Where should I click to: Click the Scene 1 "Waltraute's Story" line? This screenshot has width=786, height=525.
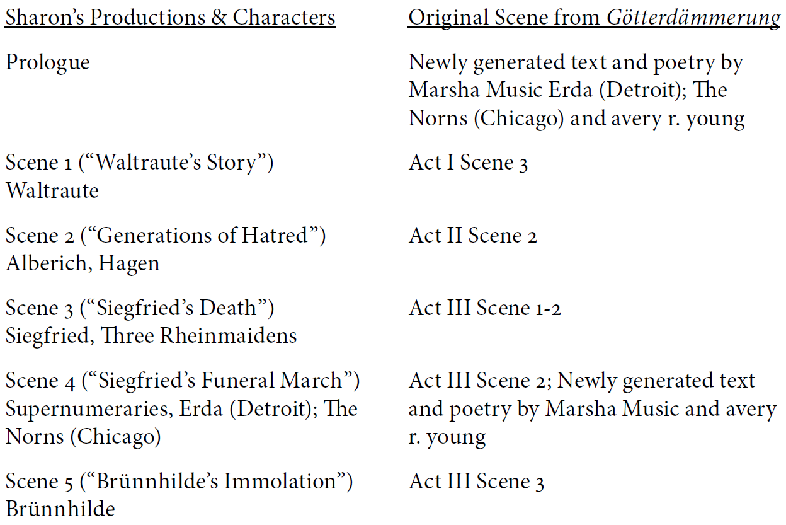click(140, 163)
